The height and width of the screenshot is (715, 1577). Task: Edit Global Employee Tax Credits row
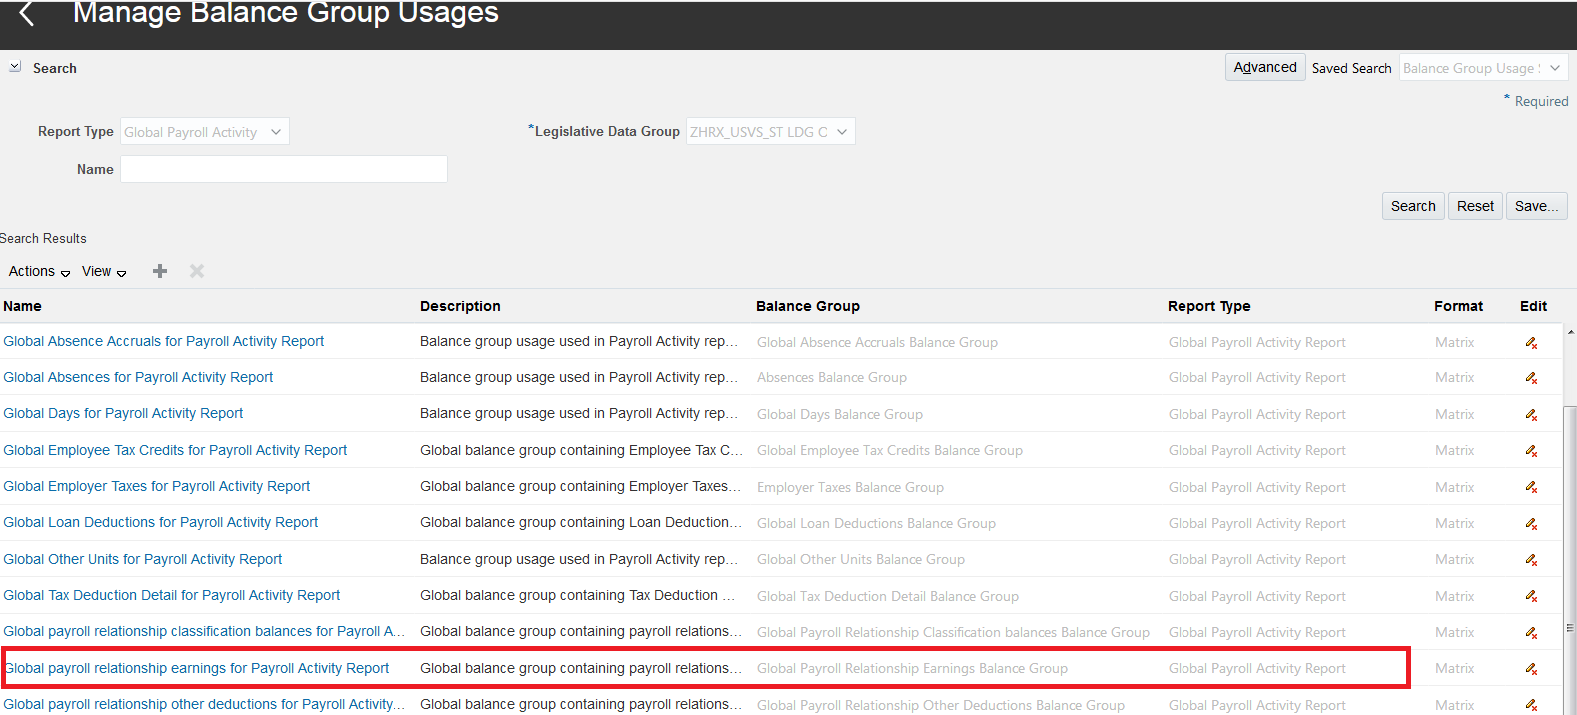pos(1531,451)
